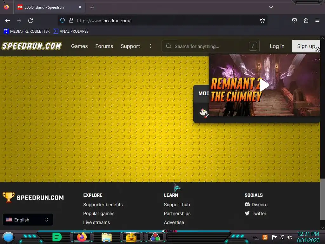Viewport: 325px width, 244px height.
Task: Open the Pocket save icon
Action: point(294,20)
